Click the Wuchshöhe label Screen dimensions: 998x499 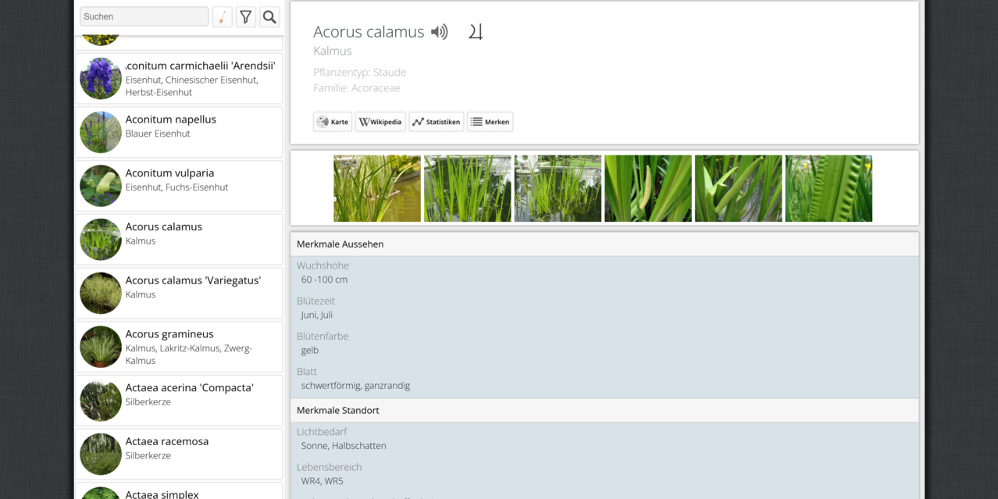pyautogui.click(x=323, y=266)
